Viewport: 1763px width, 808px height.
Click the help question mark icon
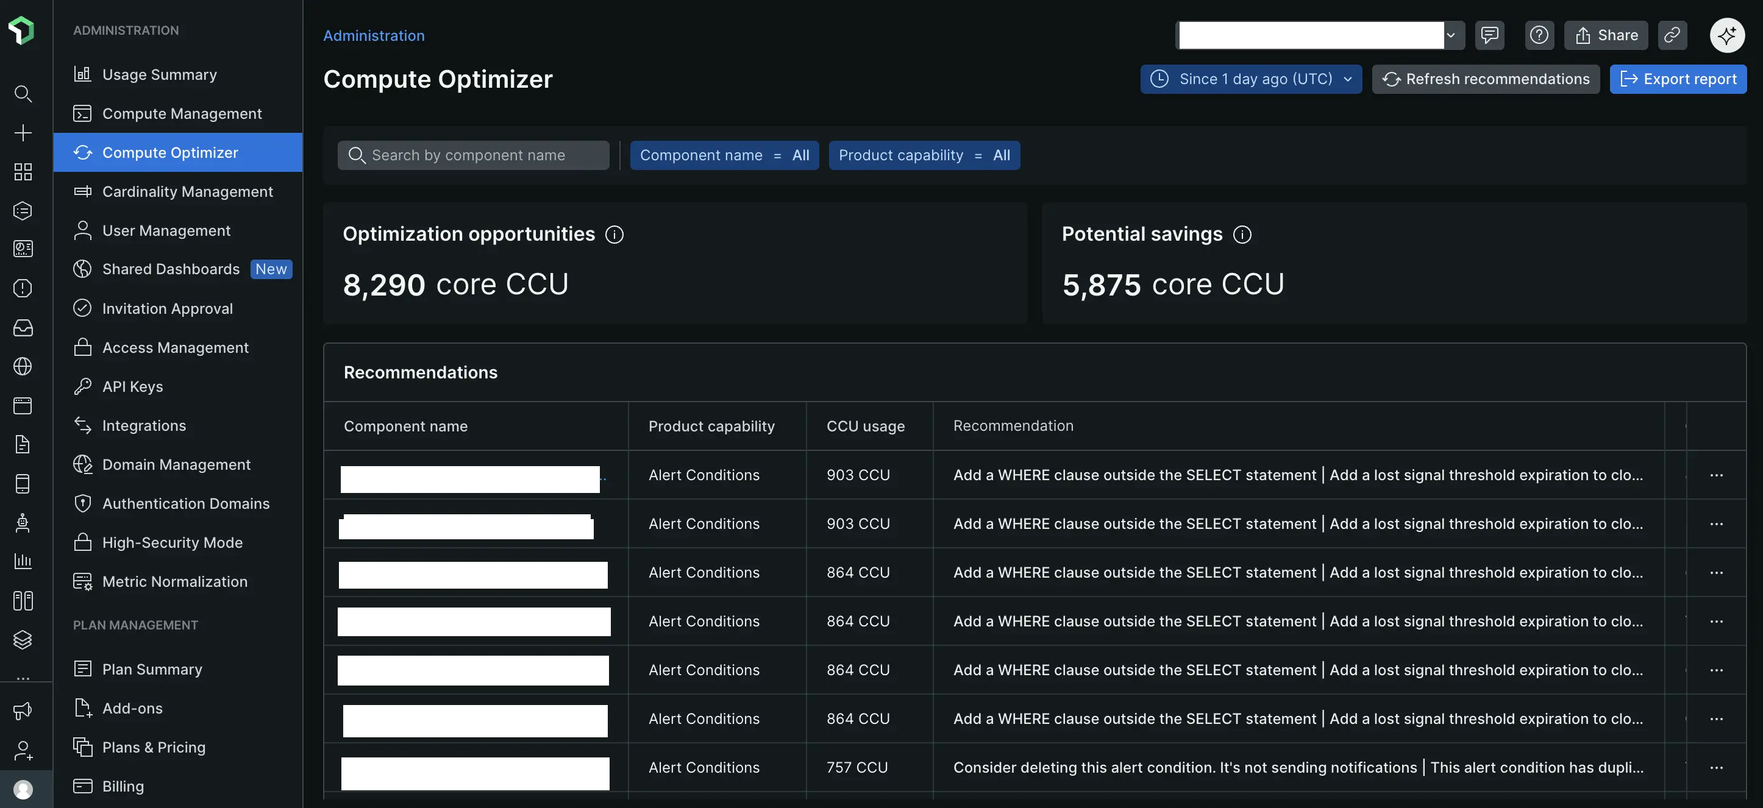[1539, 35]
